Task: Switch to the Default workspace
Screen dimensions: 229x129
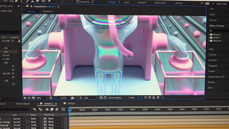Action: [112, 2]
